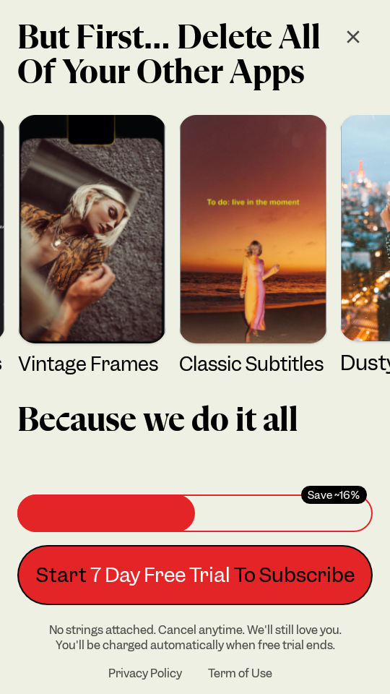This screenshot has height=694, width=390.
Task: Close the subscription paywall with the X
Action: coord(353,37)
